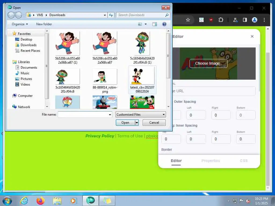
Task: Launch Internet Explorer from taskbar
Action: point(24,201)
